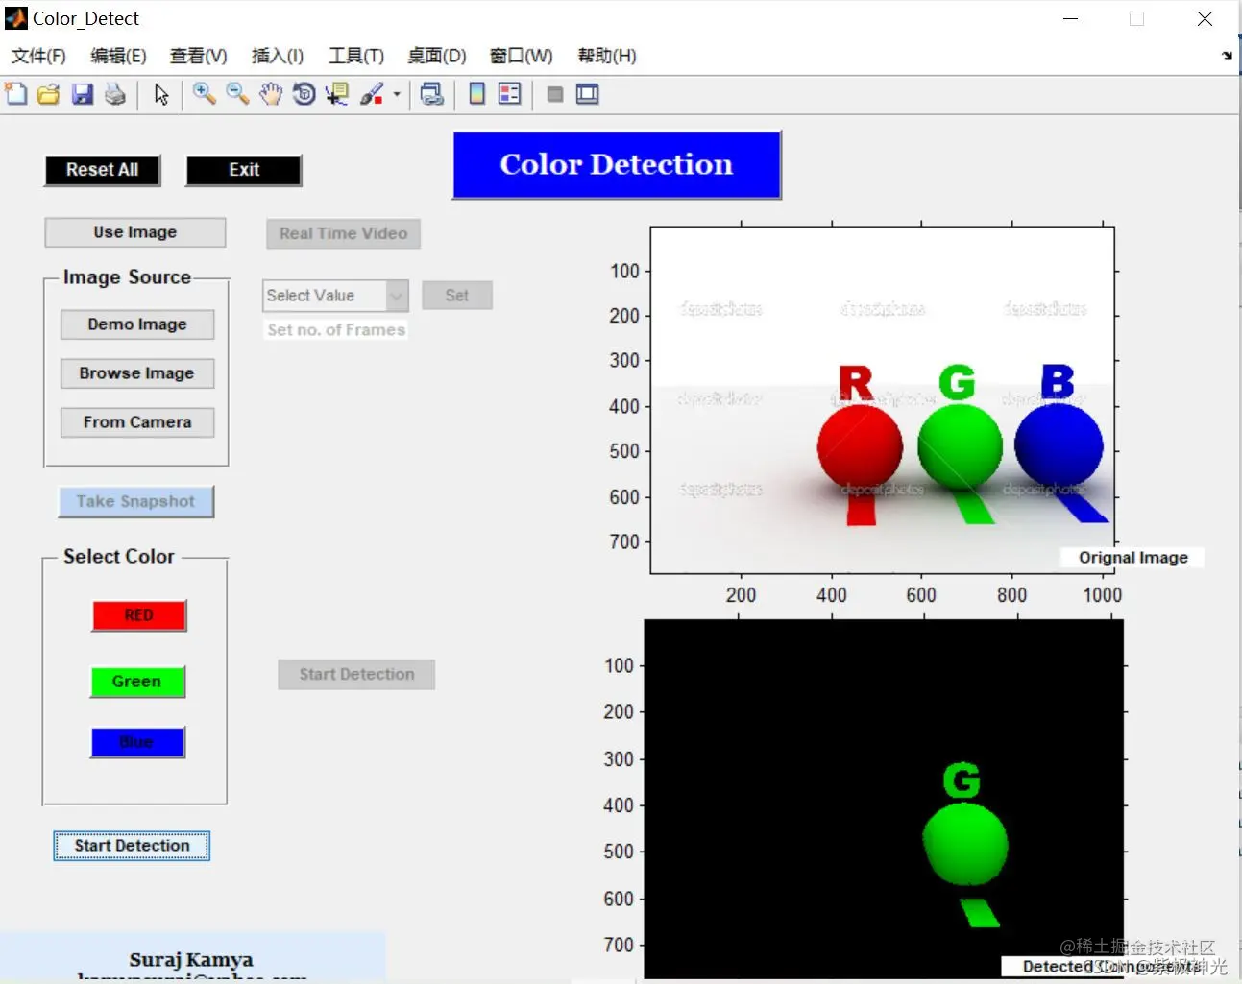Click the MATLAB logo in title bar
The height and width of the screenshot is (984, 1242).
click(16, 18)
